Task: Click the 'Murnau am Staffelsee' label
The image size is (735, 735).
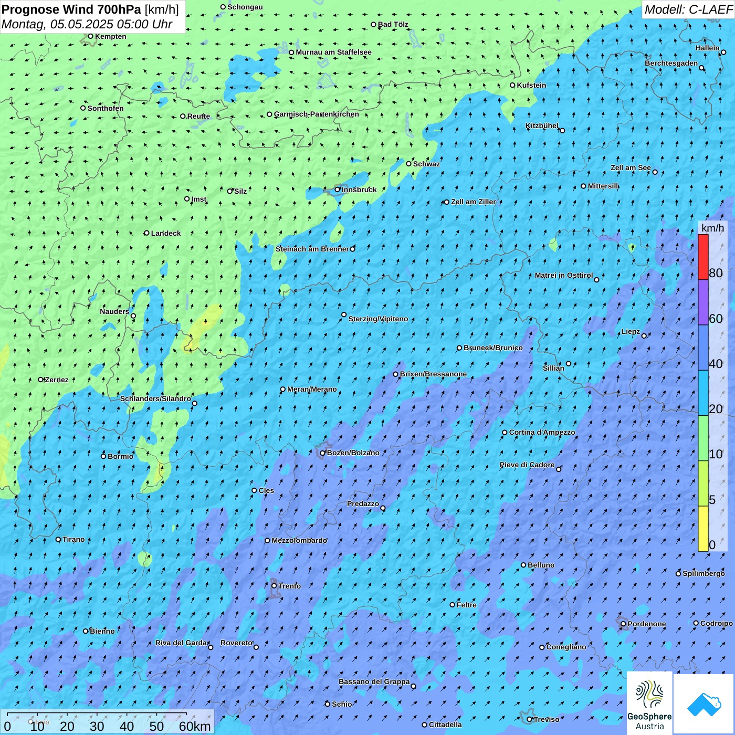Action: 333,52
